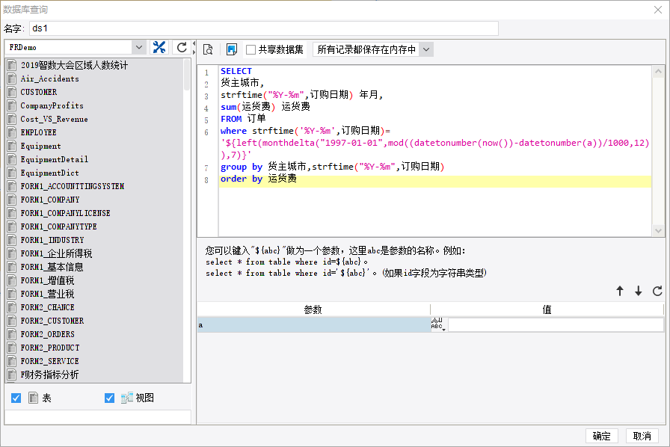Image resolution: width=670 pixels, height=447 pixels.
Task: Select the CUSTOMER table
Action: [38, 92]
